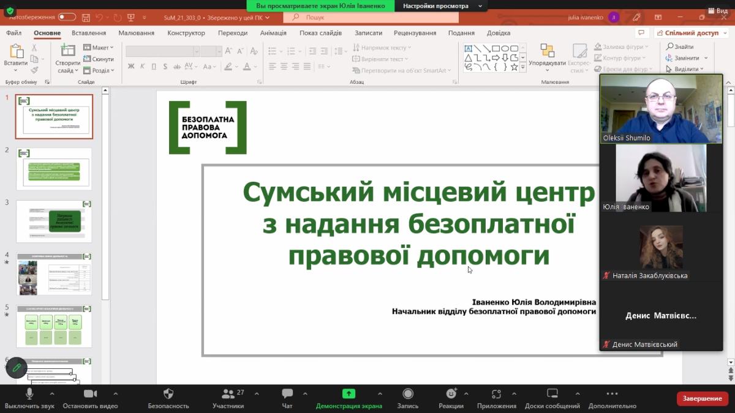735x413 pixels.
Task: End the meeting with Завершение button
Action: pos(702,398)
